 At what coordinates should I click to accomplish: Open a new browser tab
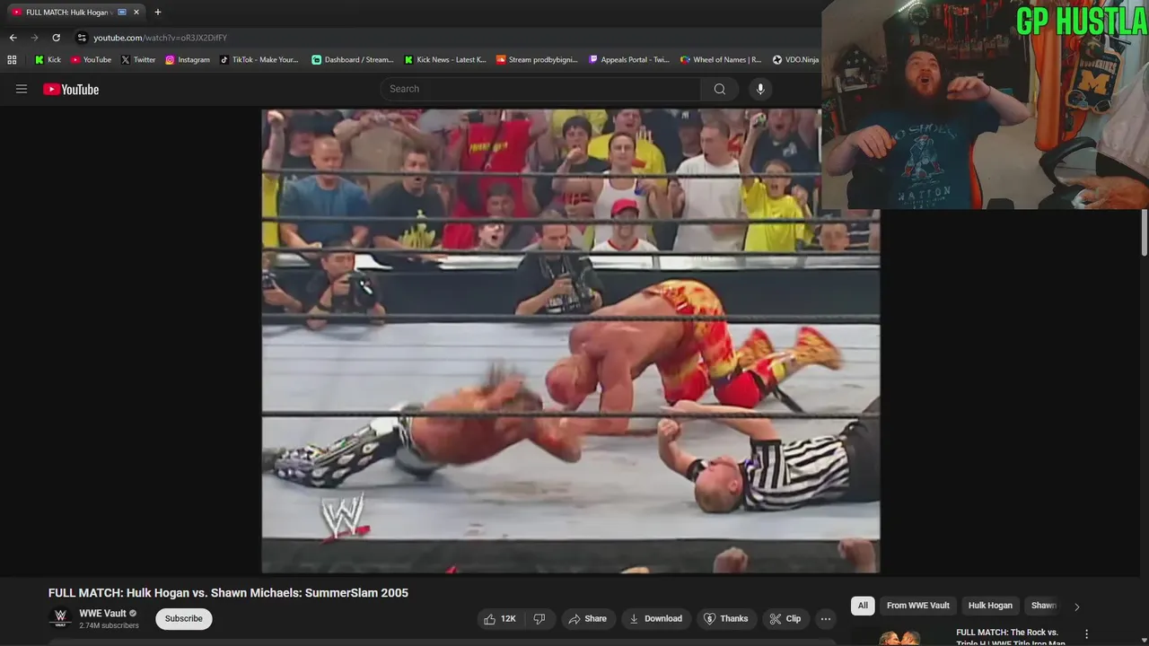(x=158, y=13)
